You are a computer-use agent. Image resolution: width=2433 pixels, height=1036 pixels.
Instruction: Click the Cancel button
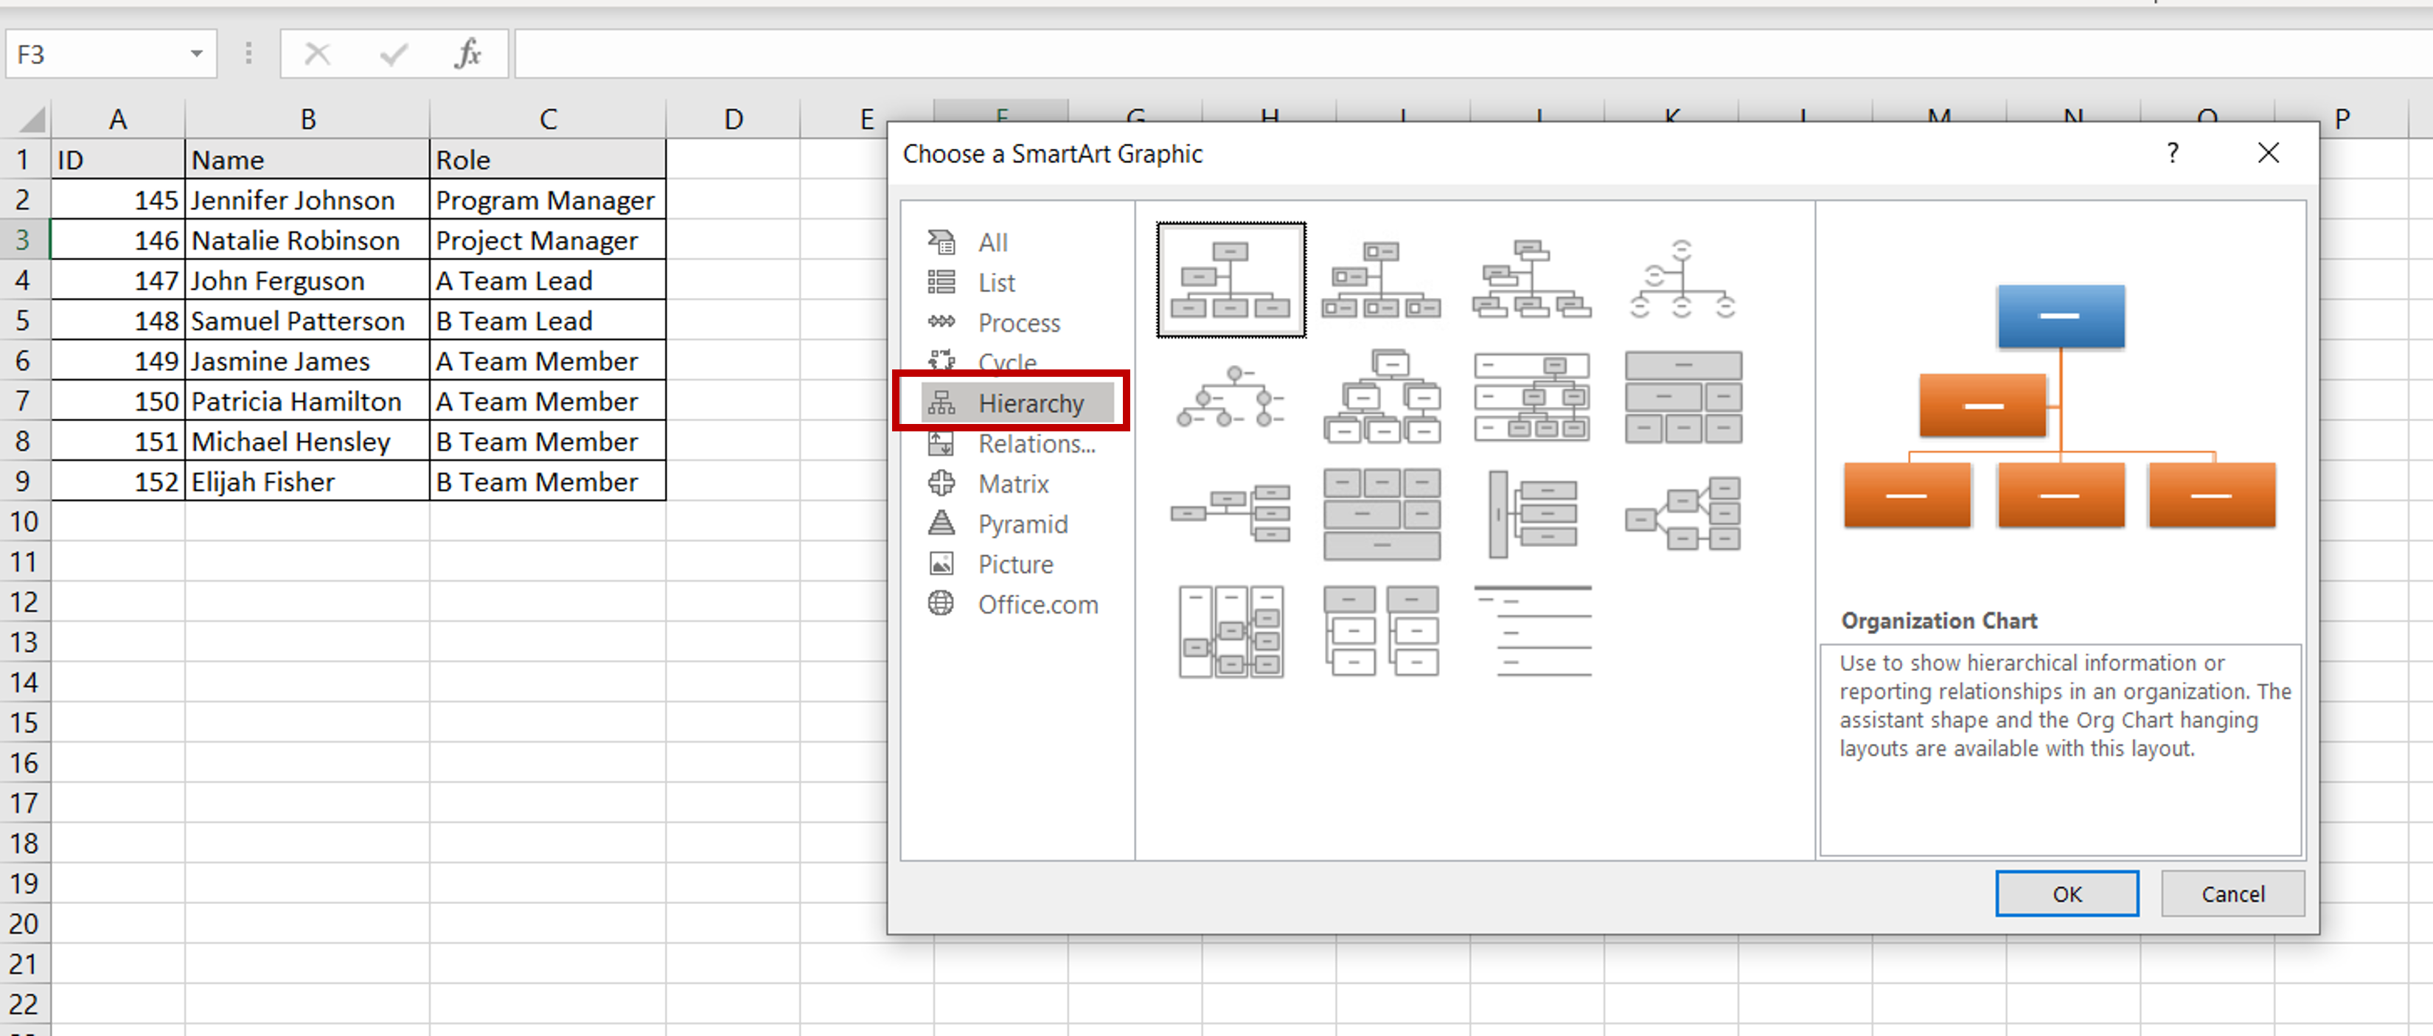tap(2232, 894)
